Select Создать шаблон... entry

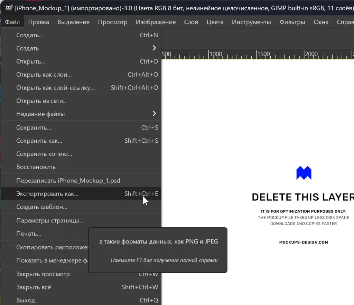pos(81,207)
